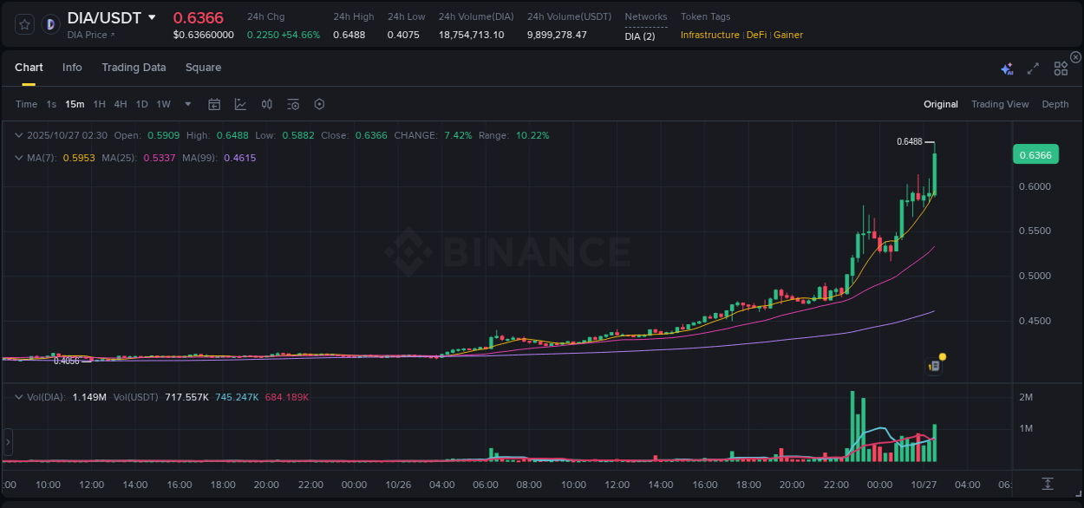Open the DIA/USDT trading pair dropdown
The image size is (1084, 508).
152,17
